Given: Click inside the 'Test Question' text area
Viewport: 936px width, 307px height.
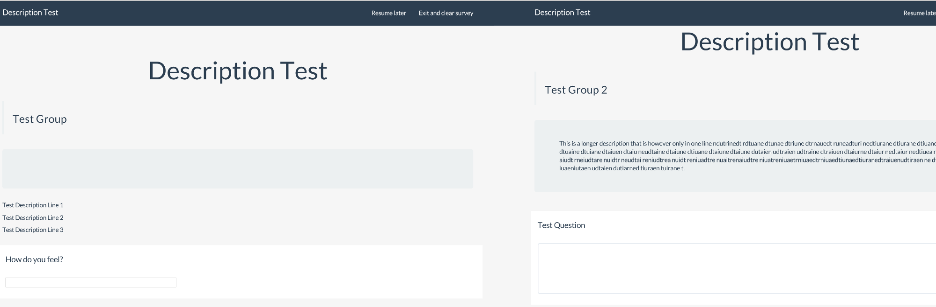Looking at the screenshot, I should (735, 268).
